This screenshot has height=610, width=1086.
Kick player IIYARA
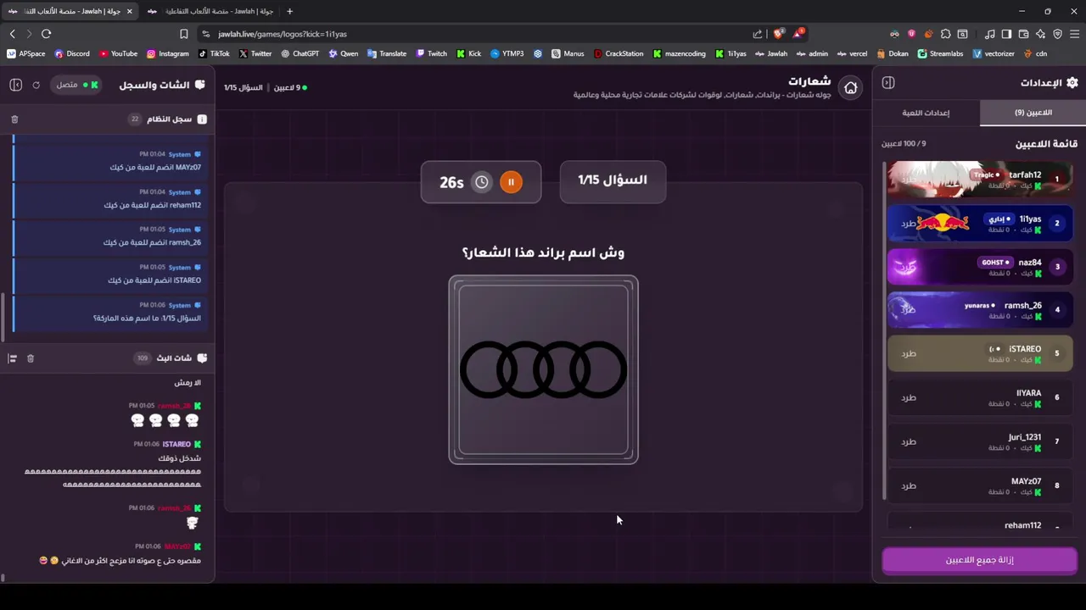pos(909,397)
